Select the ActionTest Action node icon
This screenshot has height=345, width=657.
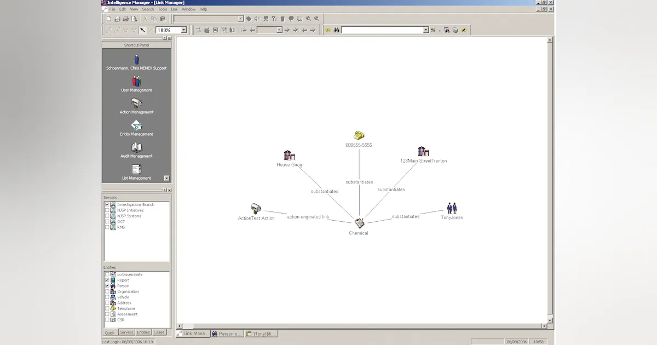(256, 208)
